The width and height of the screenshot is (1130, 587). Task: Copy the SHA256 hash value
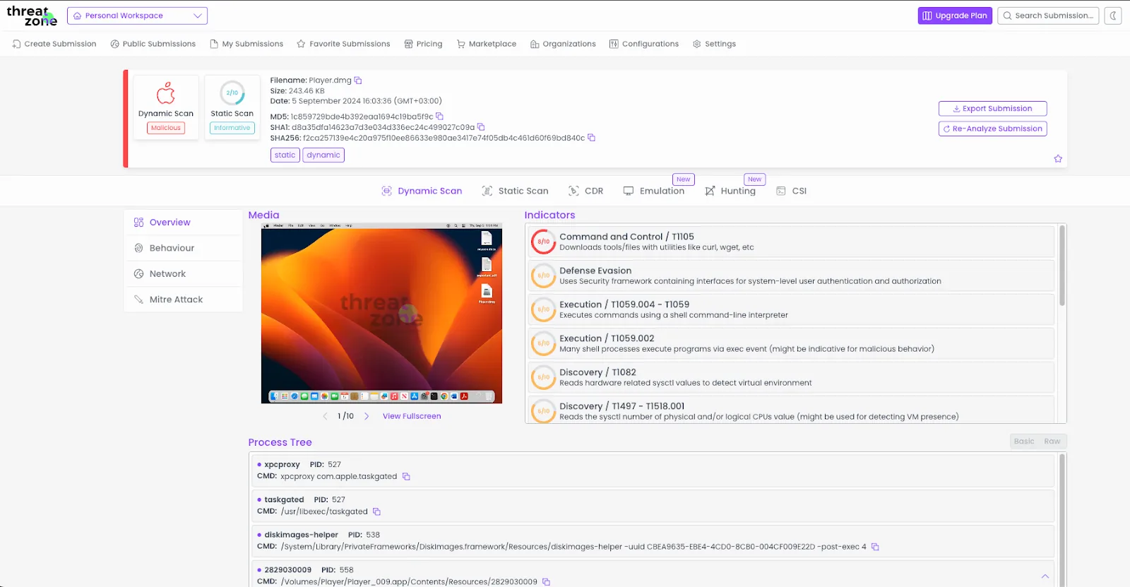tap(592, 138)
